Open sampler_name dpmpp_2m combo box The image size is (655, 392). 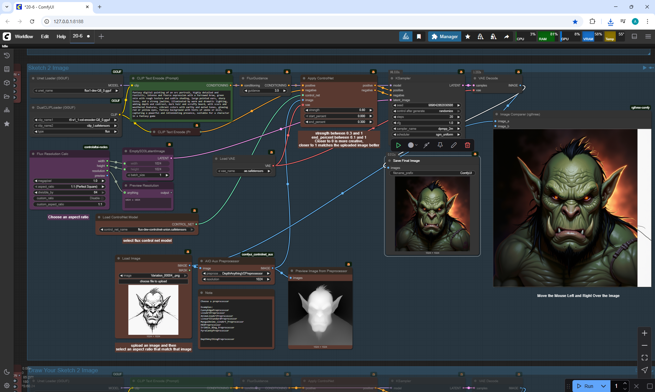point(426,129)
